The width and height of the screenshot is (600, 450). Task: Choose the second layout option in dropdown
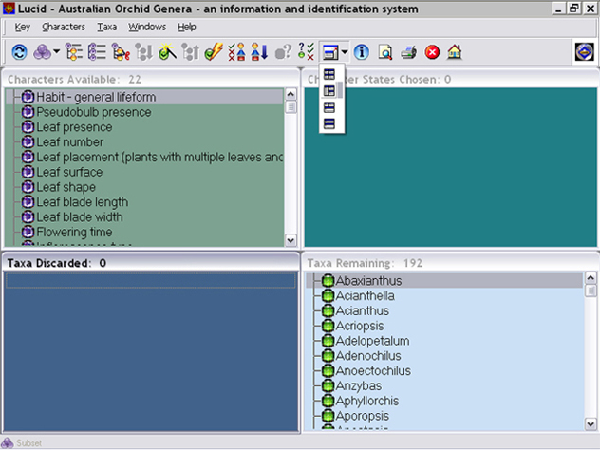(x=329, y=91)
